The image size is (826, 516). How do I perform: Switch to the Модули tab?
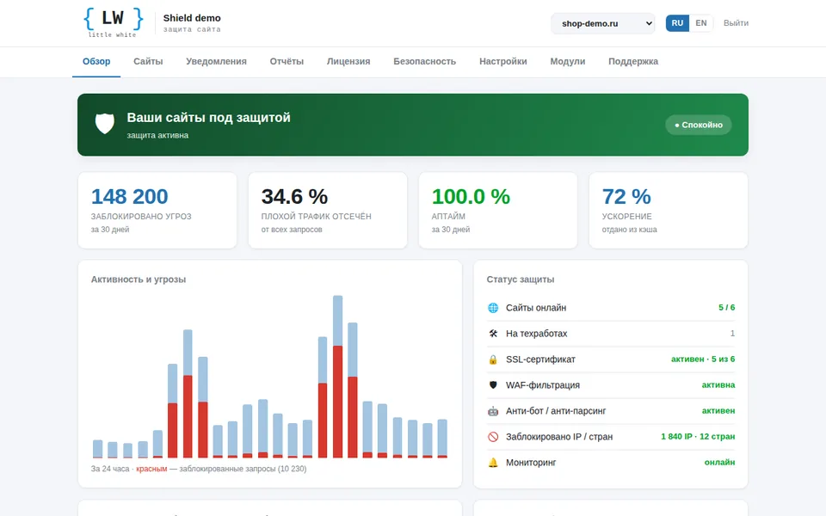tap(567, 62)
